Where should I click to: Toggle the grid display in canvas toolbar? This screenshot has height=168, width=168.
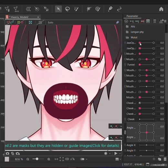pyautogui.click(x=40, y=22)
